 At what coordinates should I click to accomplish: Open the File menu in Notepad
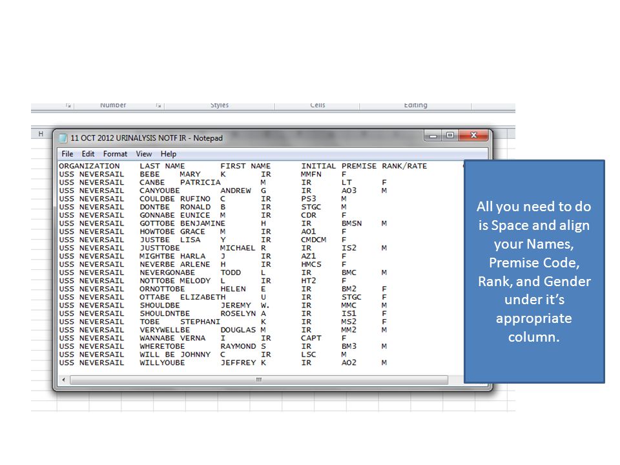(67, 154)
